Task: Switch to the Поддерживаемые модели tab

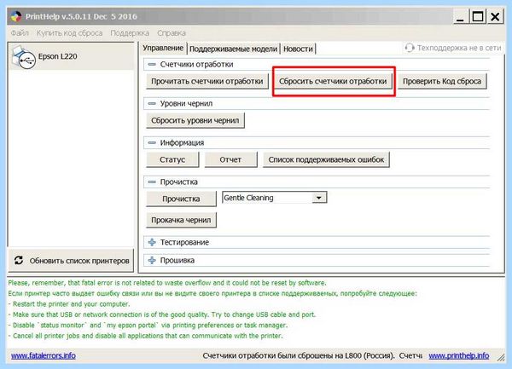Action: point(233,49)
